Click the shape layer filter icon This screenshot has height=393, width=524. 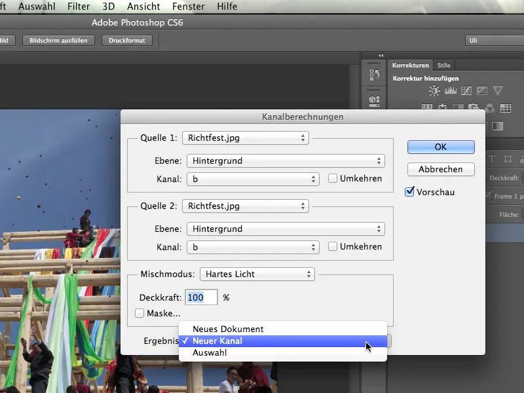pos(508,159)
